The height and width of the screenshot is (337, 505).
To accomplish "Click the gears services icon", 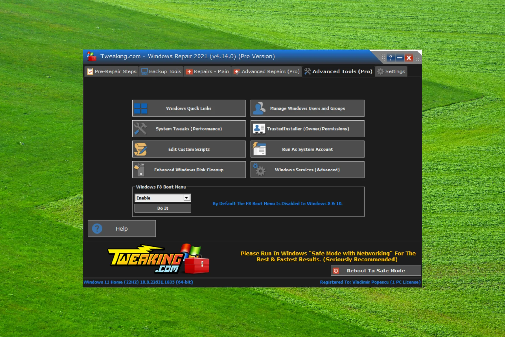I will tap(259, 170).
